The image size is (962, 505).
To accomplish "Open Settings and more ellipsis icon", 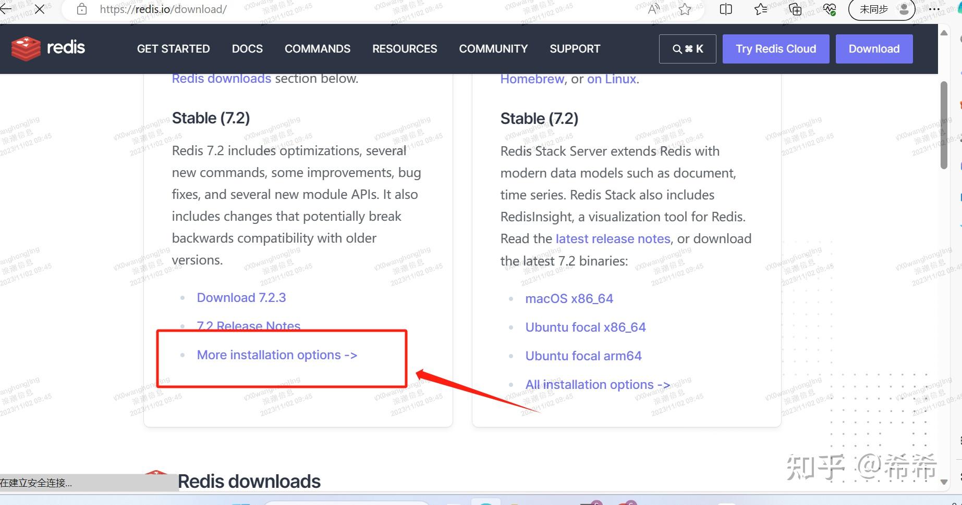I will pos(934,9).
